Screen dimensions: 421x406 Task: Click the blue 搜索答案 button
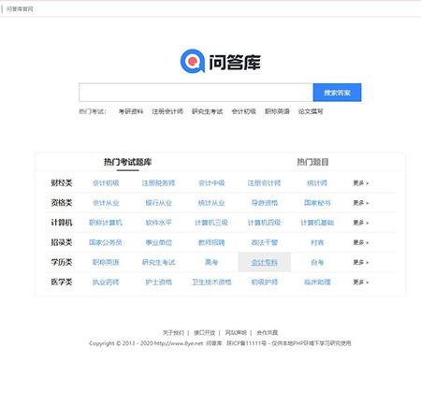pyautogui.click(x=337, y=93)
